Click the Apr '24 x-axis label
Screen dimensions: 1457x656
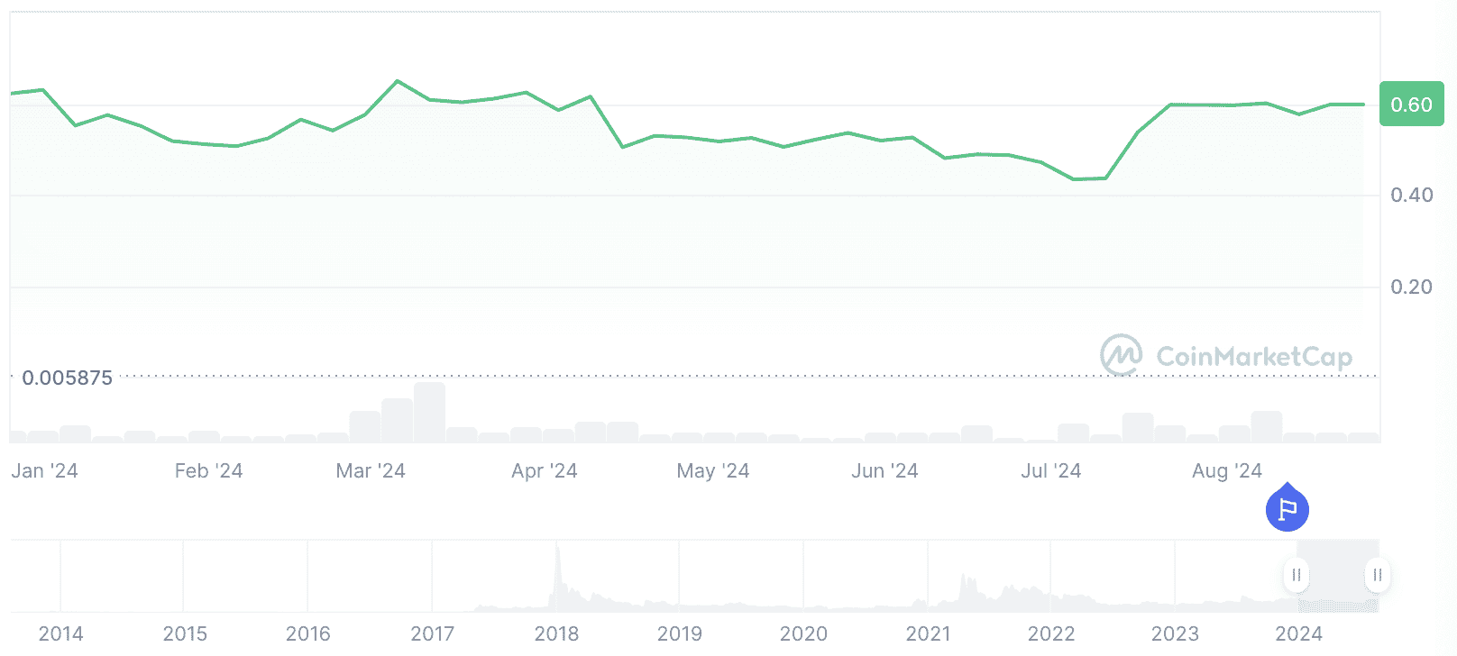point(544,471)
